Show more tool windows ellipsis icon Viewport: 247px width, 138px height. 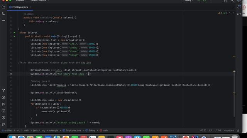3,20
